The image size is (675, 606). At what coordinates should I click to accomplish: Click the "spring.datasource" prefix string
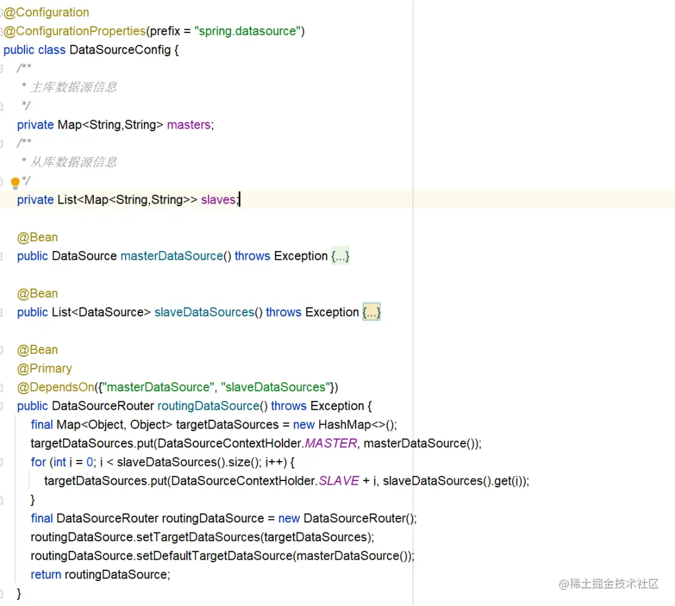click(247, 31)
